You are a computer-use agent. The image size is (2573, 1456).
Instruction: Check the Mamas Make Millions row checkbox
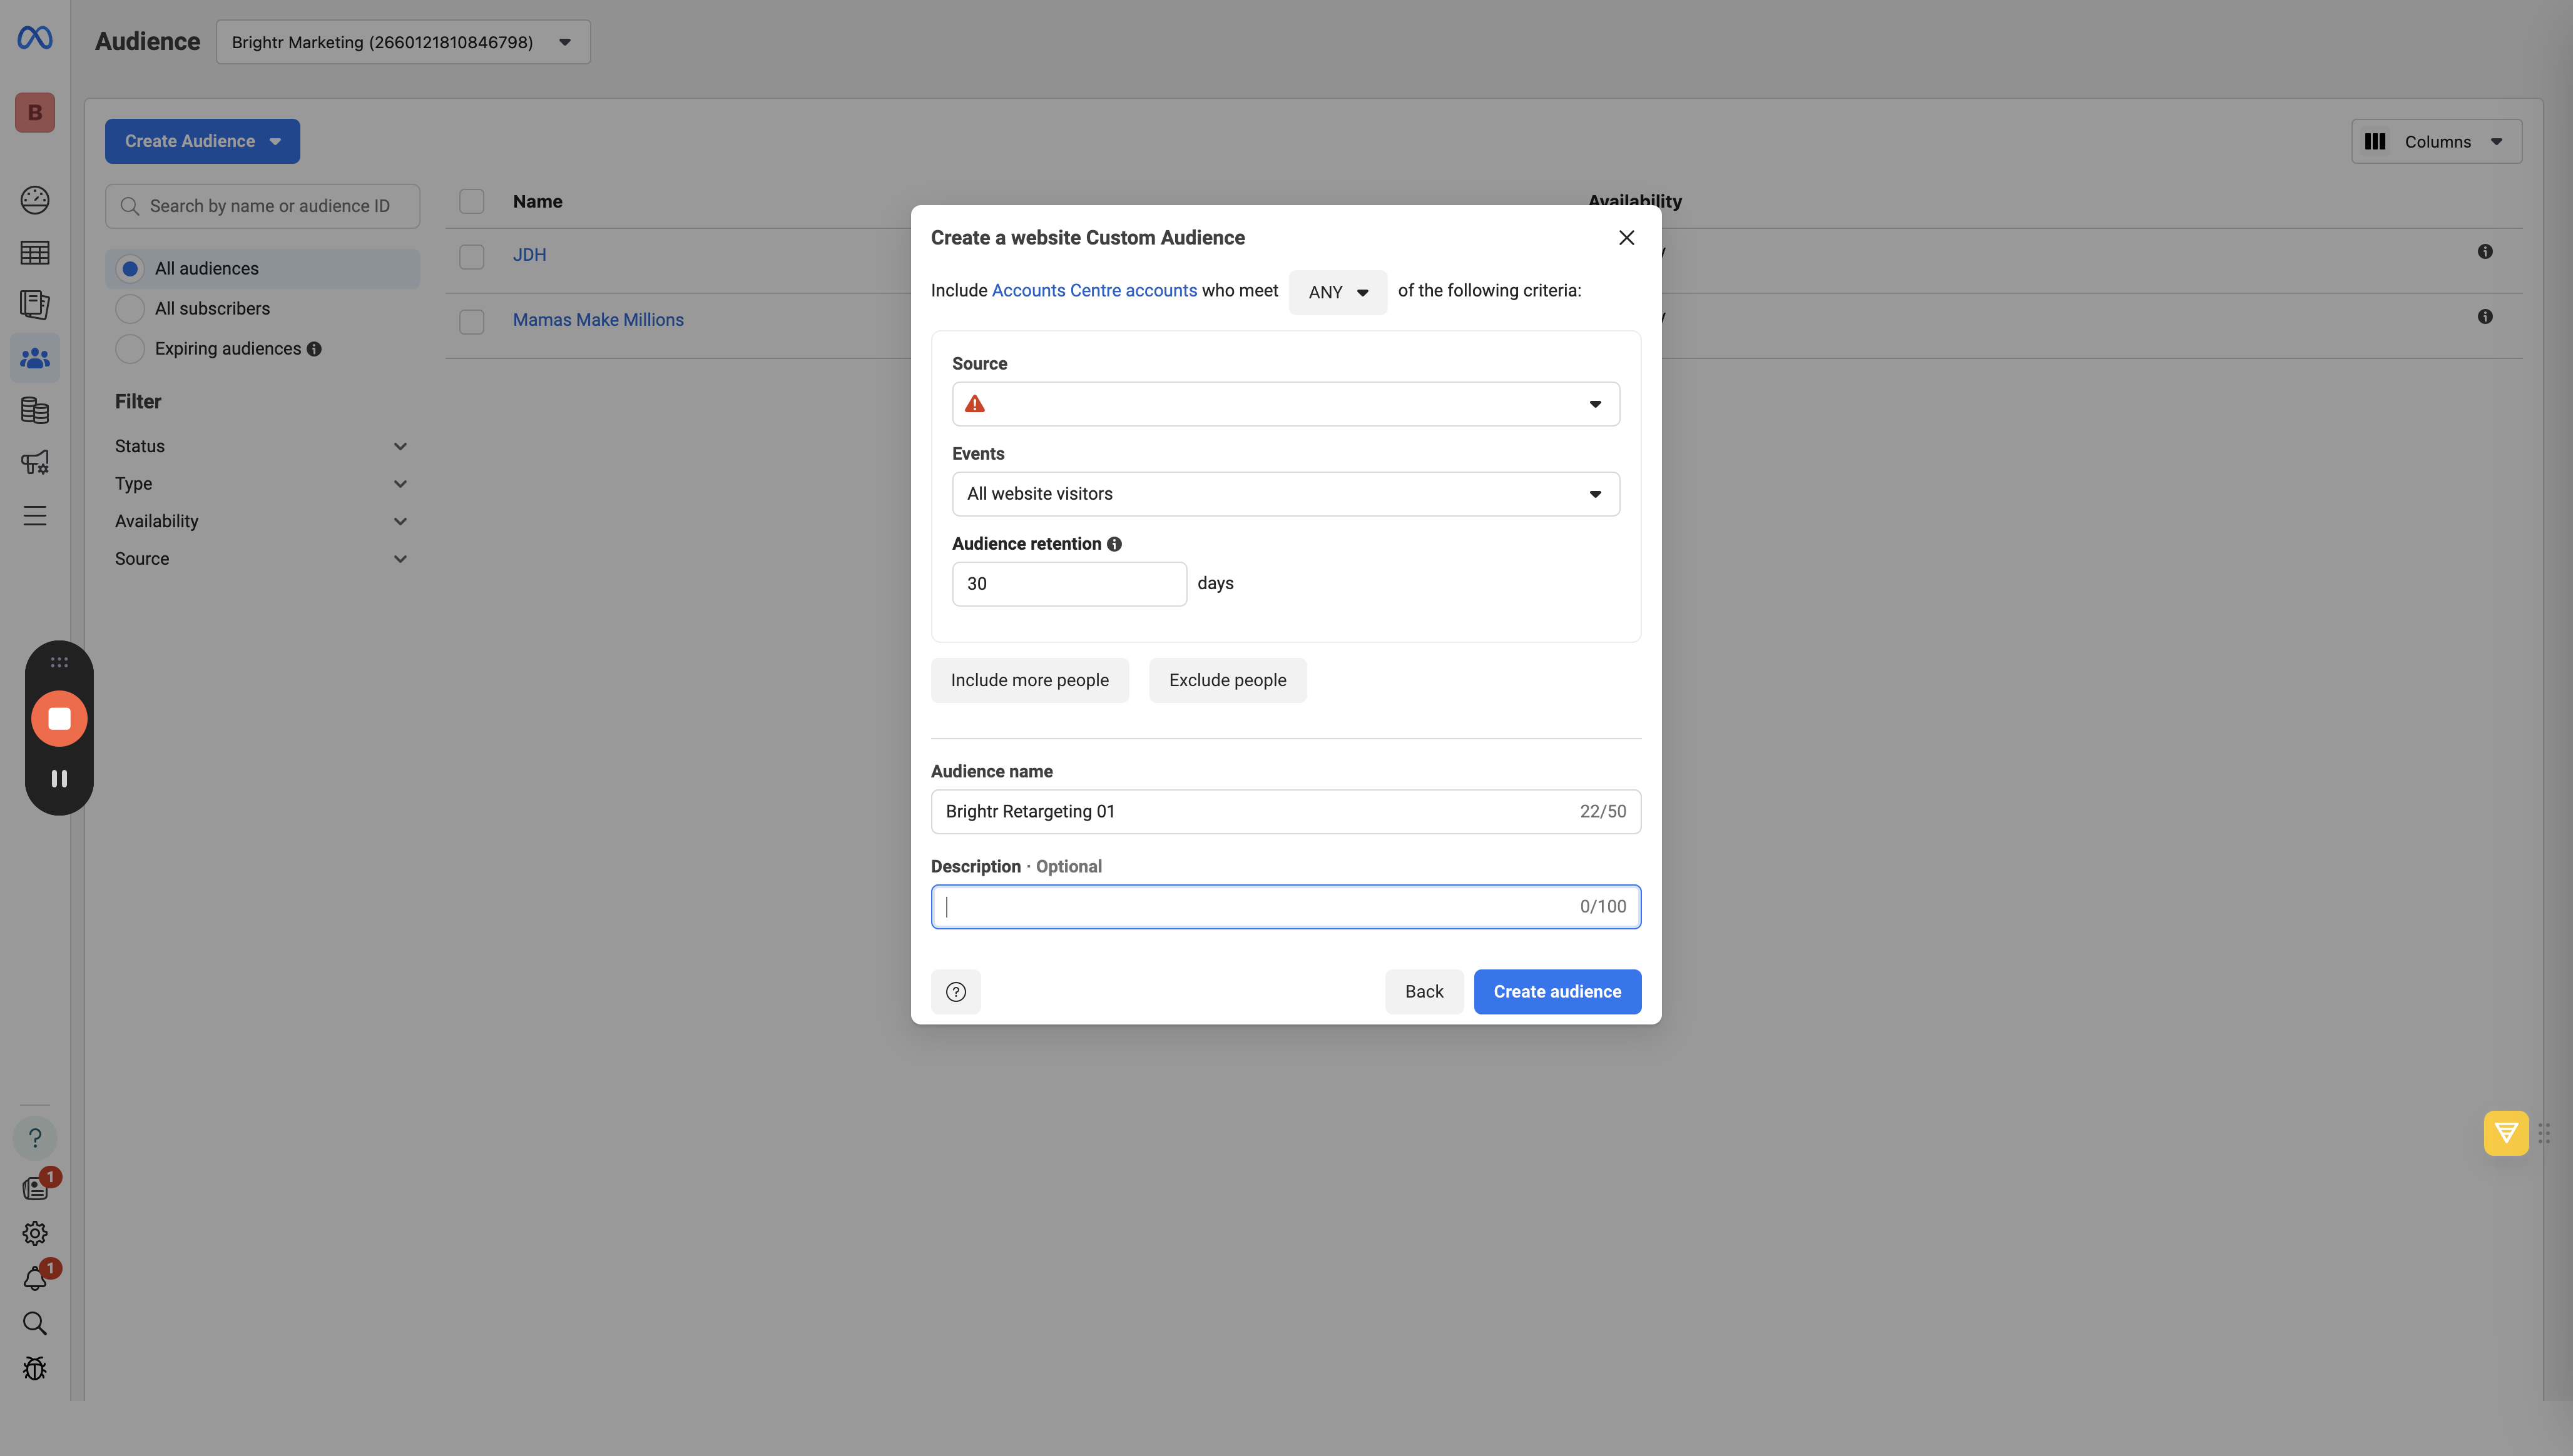(x=471, y=321)
